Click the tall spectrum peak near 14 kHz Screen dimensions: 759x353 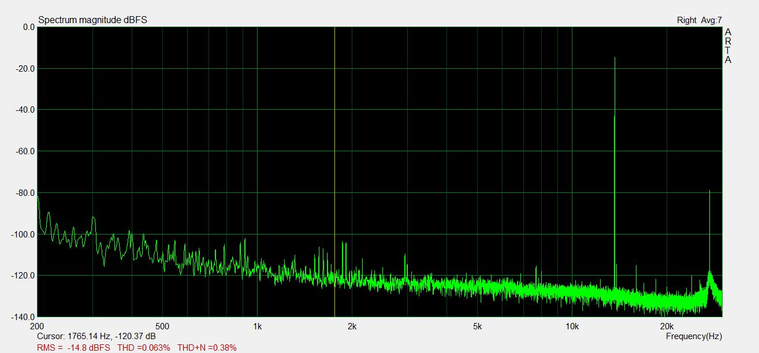click(615, 173)
